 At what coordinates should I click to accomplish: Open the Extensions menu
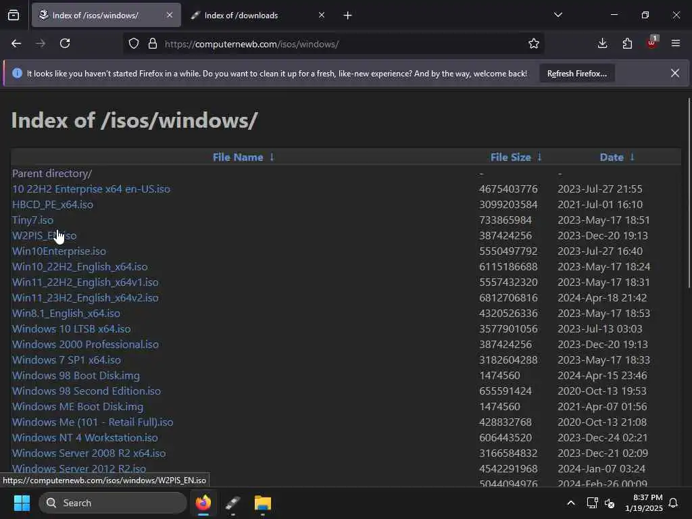tap(627, 44)
